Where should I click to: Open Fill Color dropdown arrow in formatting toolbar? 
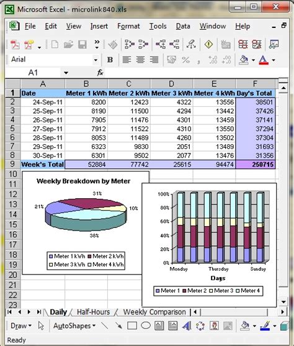coord(253,60)
